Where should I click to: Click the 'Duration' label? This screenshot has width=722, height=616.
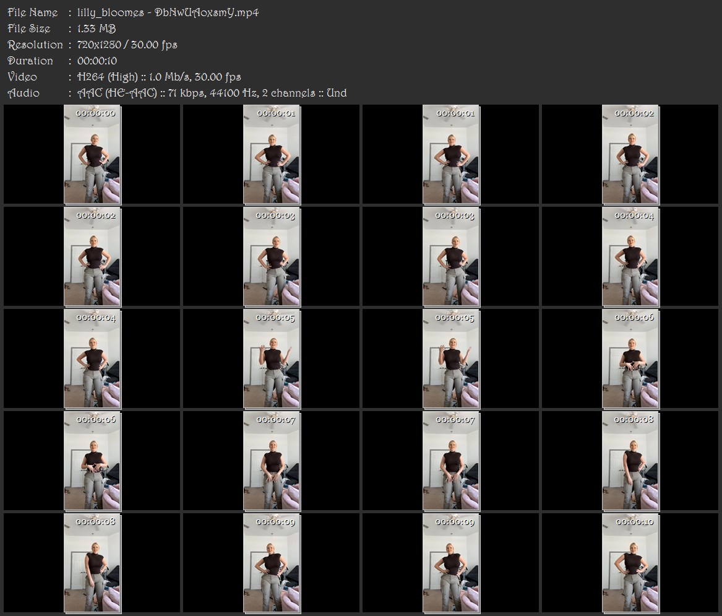(x=30, y=61)
